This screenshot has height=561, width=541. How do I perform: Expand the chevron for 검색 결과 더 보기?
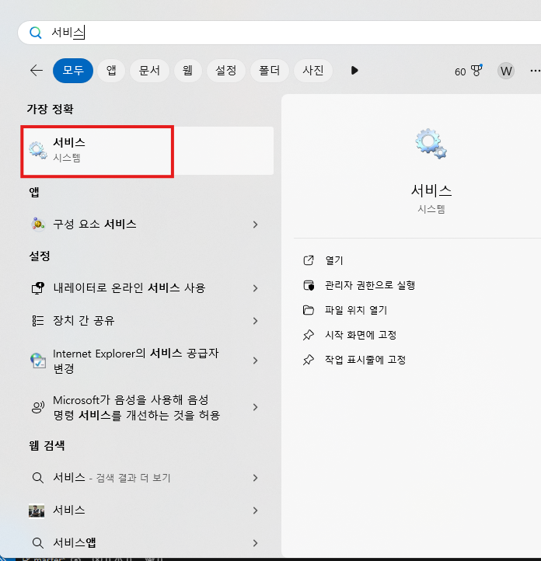point(255,478)
